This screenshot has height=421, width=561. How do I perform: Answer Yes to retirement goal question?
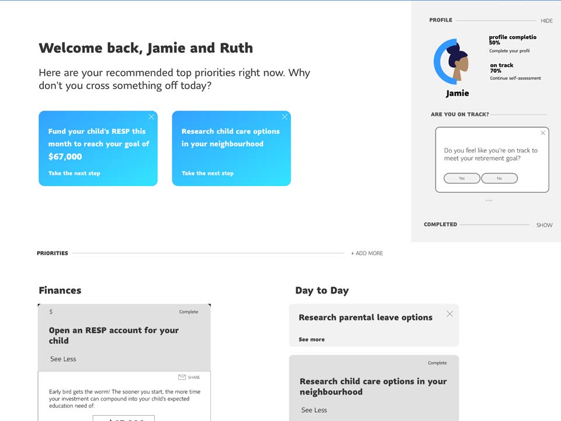462,178
